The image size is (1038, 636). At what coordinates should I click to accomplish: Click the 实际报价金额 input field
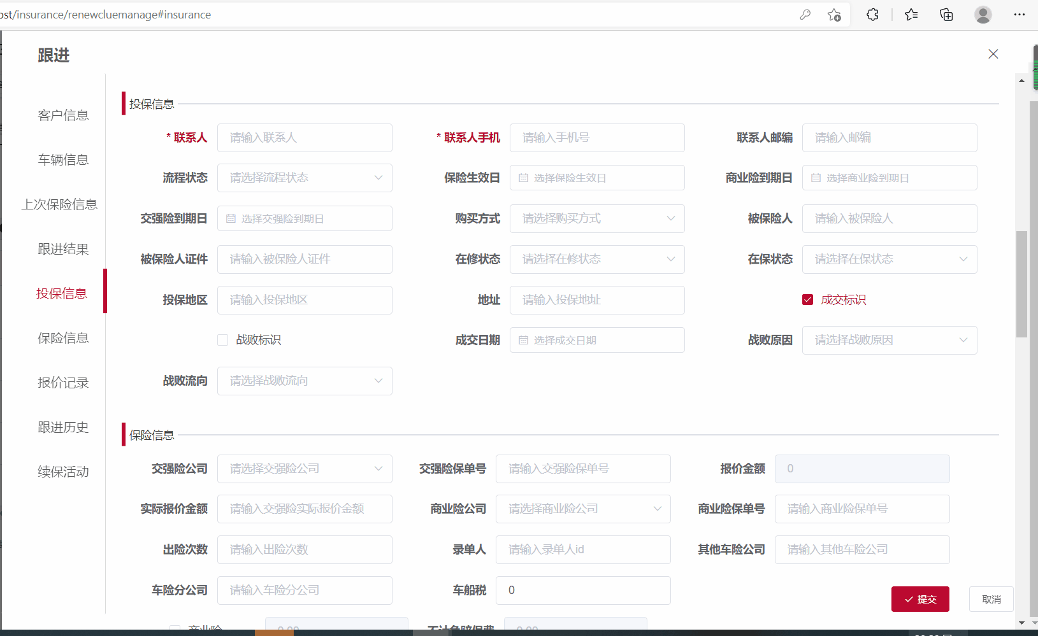305,509
